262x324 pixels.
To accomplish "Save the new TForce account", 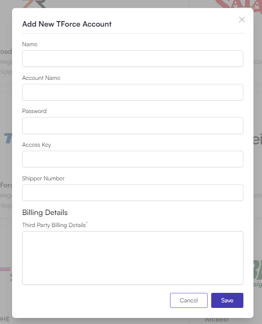I will click(x=227, y=300).
